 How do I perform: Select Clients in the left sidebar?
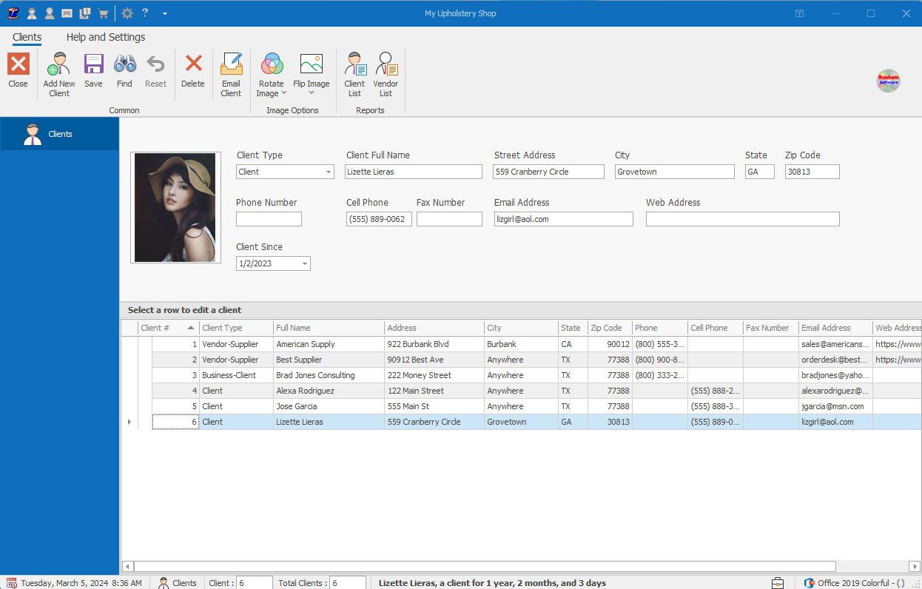pos(59,134)
